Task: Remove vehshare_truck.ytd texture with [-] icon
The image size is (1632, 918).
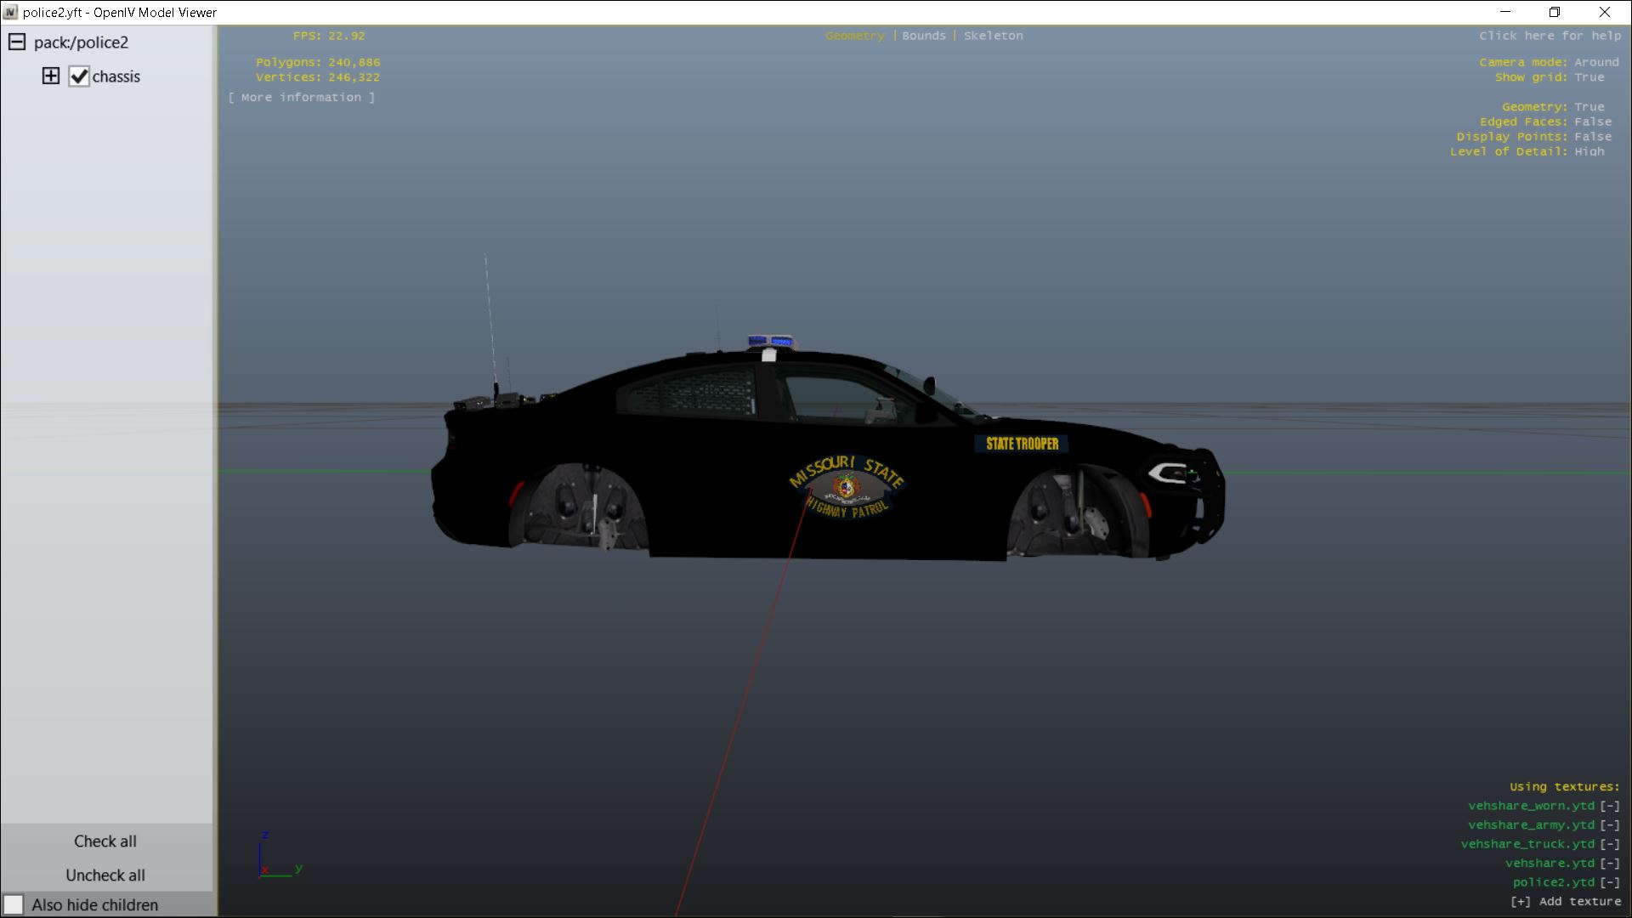Action: 1610,844
